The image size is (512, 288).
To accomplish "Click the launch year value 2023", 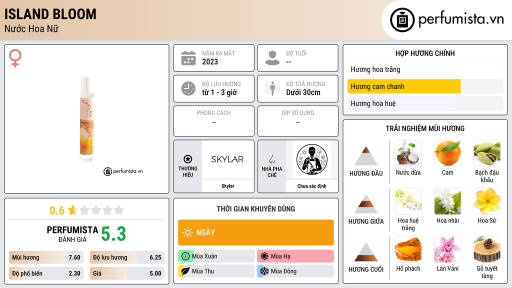I will 210,61.
